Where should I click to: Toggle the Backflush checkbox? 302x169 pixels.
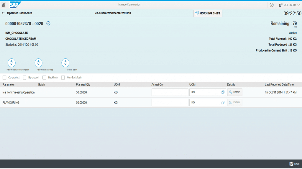[44, 78]
